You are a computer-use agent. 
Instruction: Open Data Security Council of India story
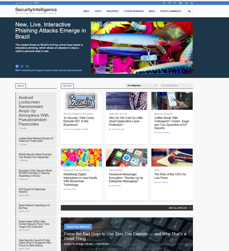coord(35,243)
